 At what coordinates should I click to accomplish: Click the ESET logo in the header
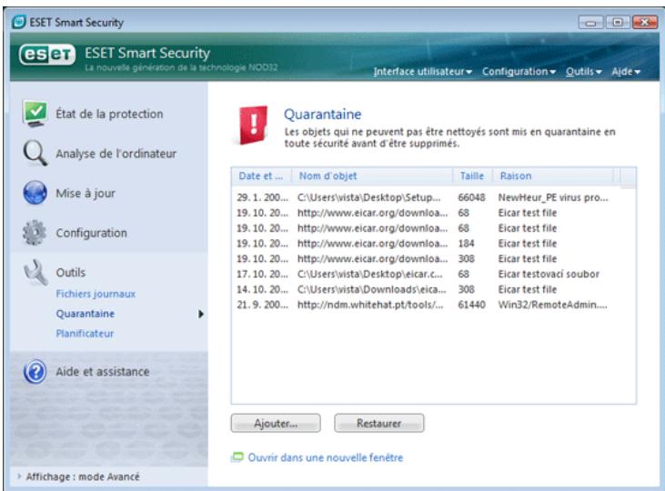[47, 55]
